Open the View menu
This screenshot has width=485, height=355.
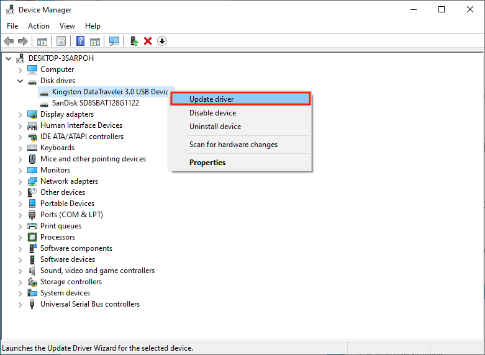67,26
